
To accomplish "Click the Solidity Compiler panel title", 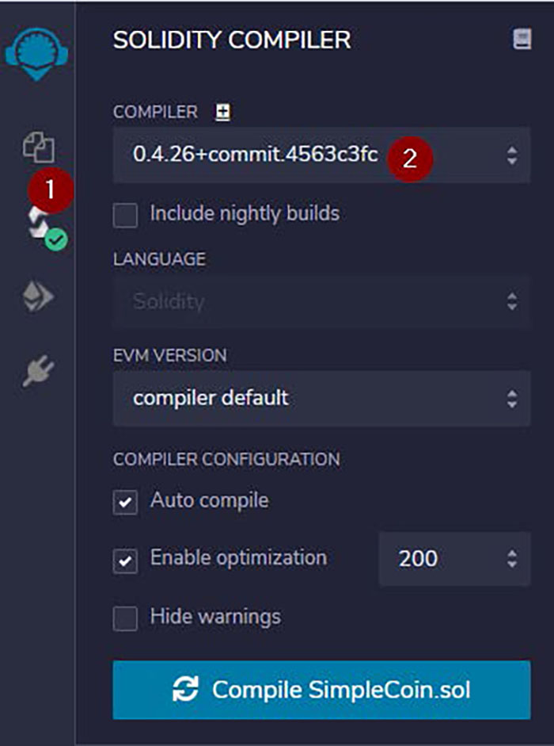I will [x=231, y=40].
